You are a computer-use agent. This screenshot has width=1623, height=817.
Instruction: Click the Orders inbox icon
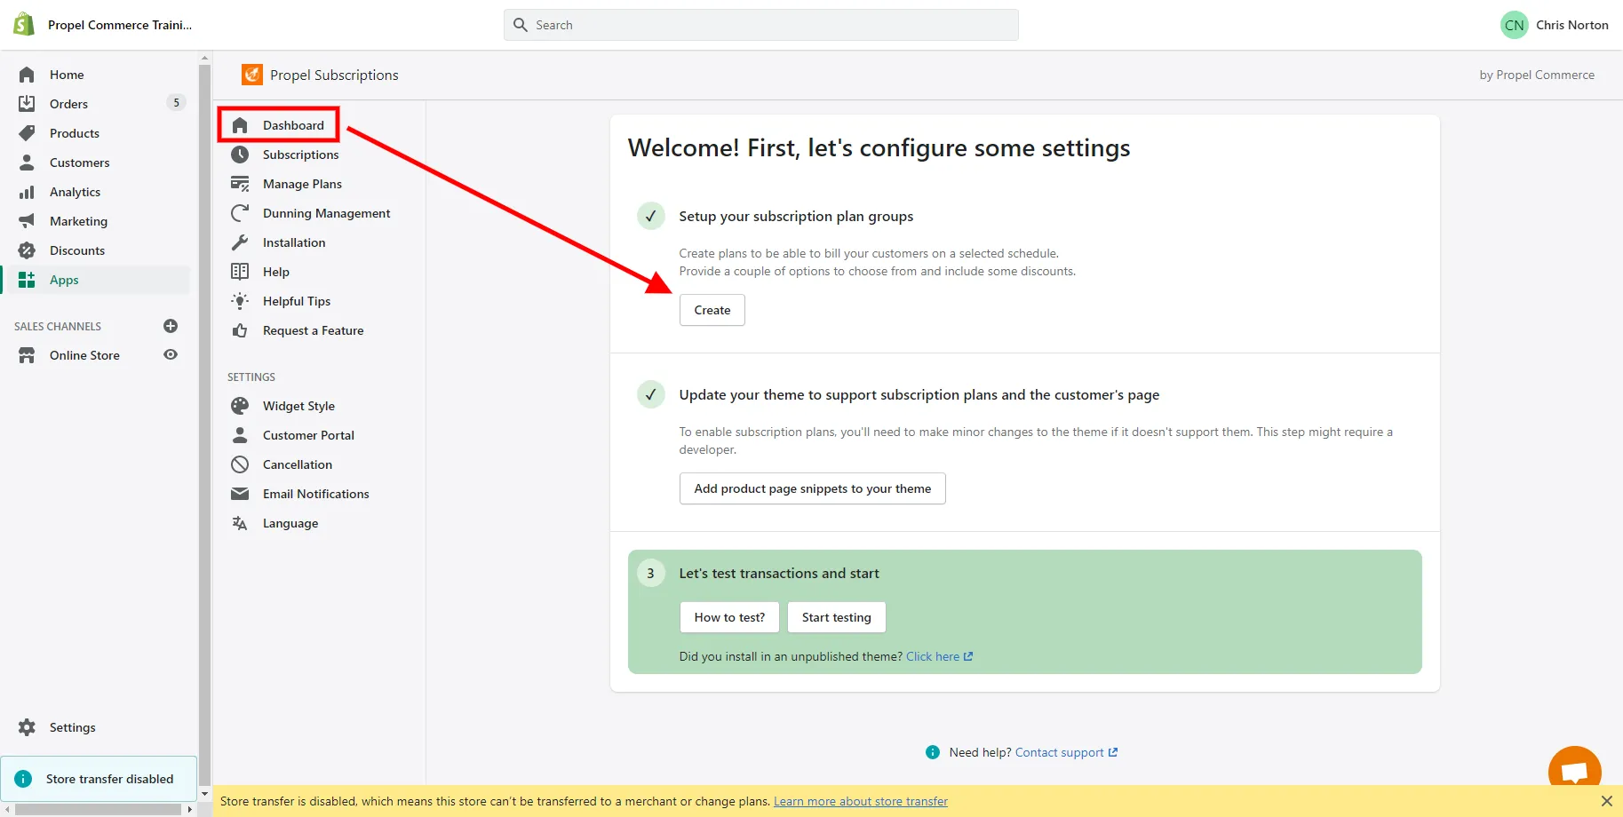(x=27, y=104)
